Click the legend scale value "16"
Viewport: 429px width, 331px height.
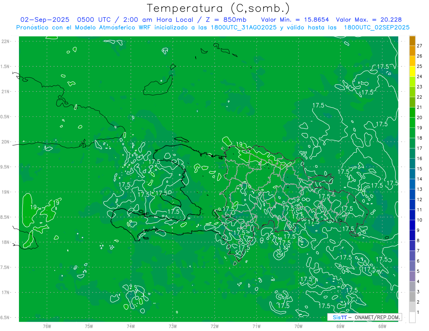click(420, 159)
